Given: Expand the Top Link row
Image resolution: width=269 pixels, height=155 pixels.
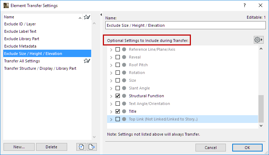Looking at the screenshot, I should coord(111,119).
